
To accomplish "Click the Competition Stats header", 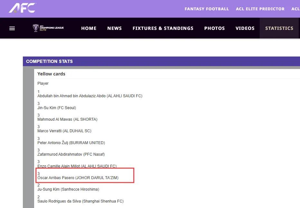I will (x=49, y=61).
